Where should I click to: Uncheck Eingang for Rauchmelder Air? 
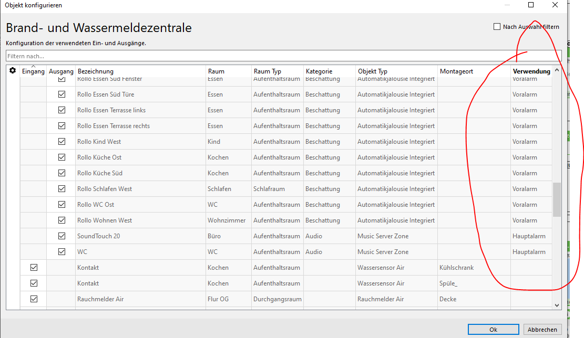coord(34,299)
